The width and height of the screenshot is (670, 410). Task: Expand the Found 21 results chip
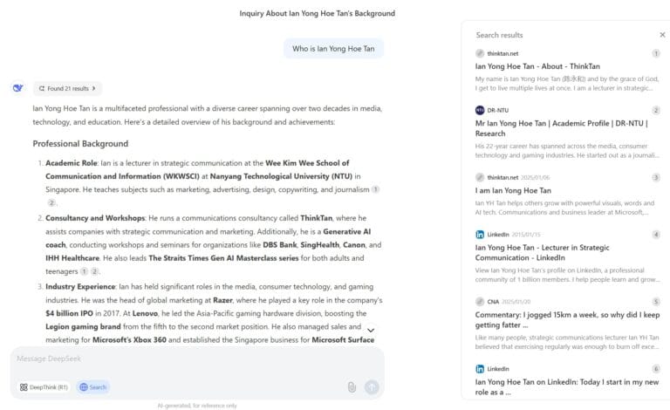(x=68, y=88)
